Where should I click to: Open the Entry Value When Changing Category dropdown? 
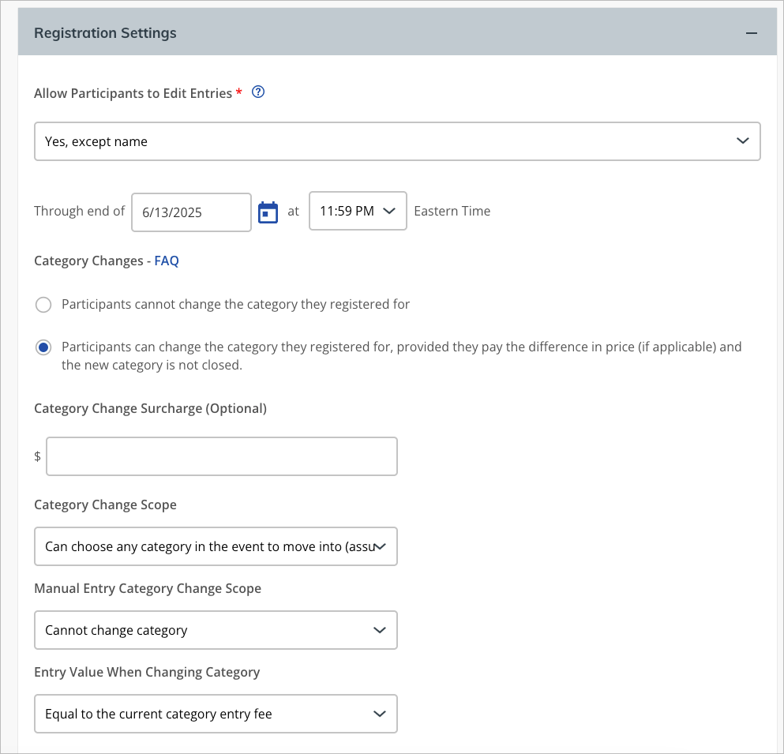click(x=216, y=714)
